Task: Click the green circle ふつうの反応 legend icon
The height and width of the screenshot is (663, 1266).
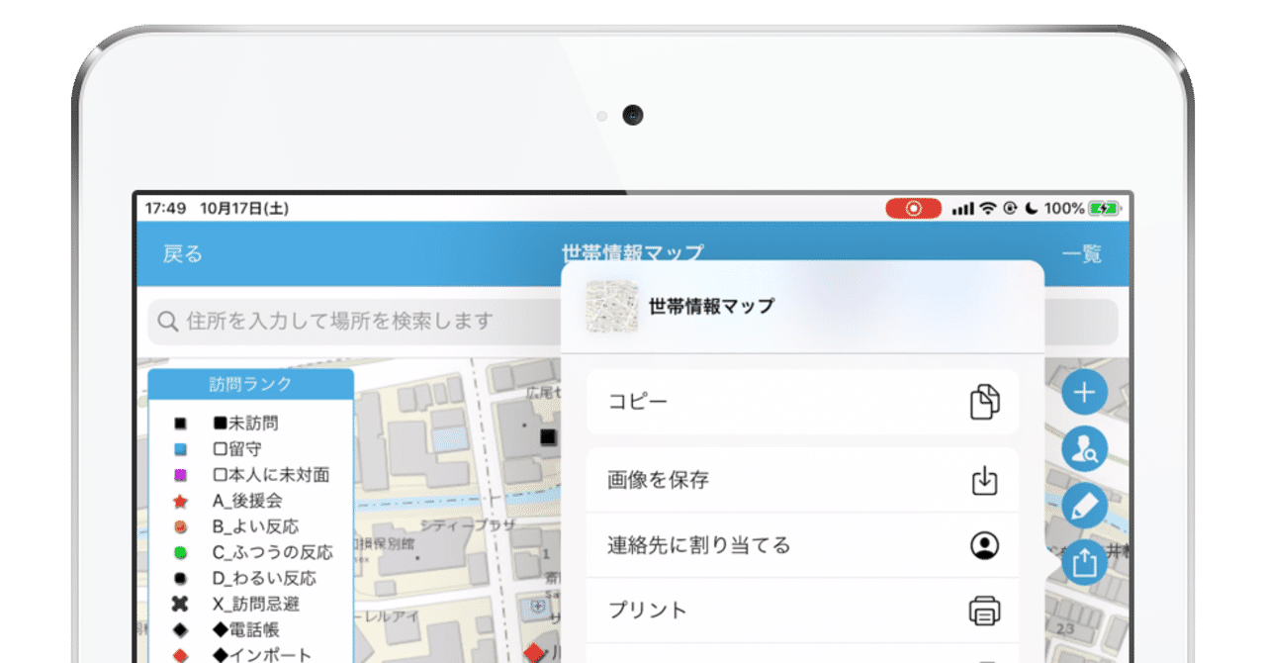Action: pos(180,552)
